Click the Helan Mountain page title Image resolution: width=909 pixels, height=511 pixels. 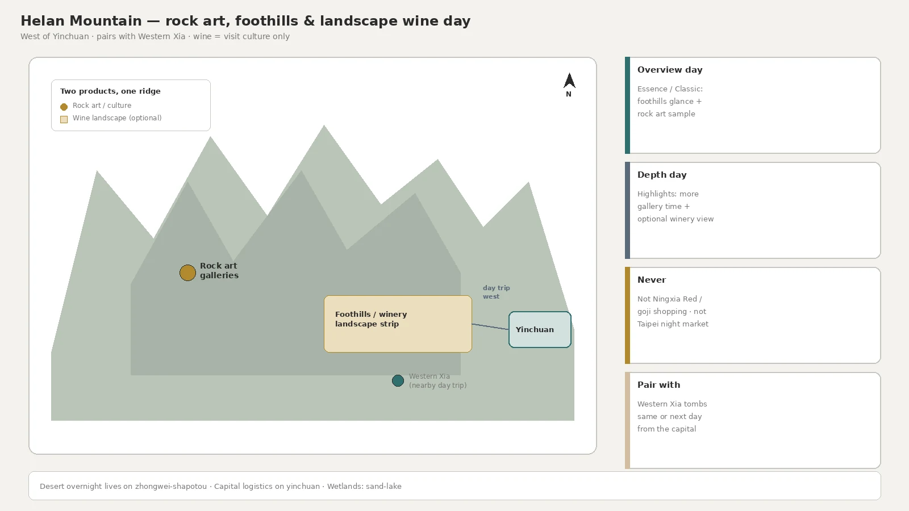click(x=245, y=21)
